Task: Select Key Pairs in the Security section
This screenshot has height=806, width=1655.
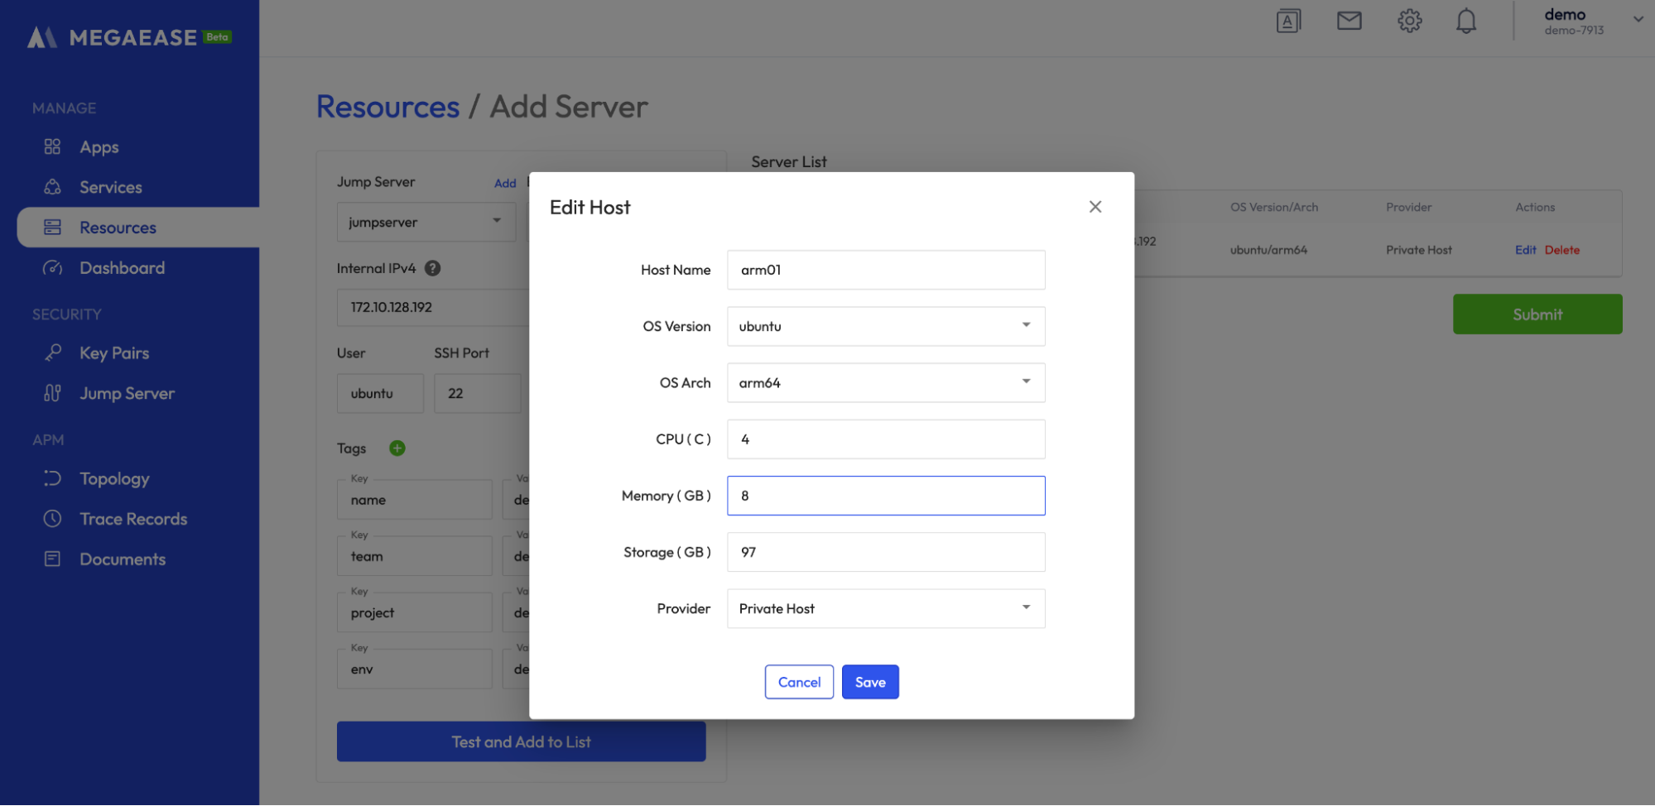Action: click(113, 353)
